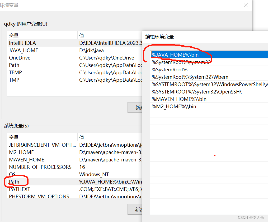Click the 新建 button under system variables
This screenshot has width=268, height=222.
tap(137, 209)
